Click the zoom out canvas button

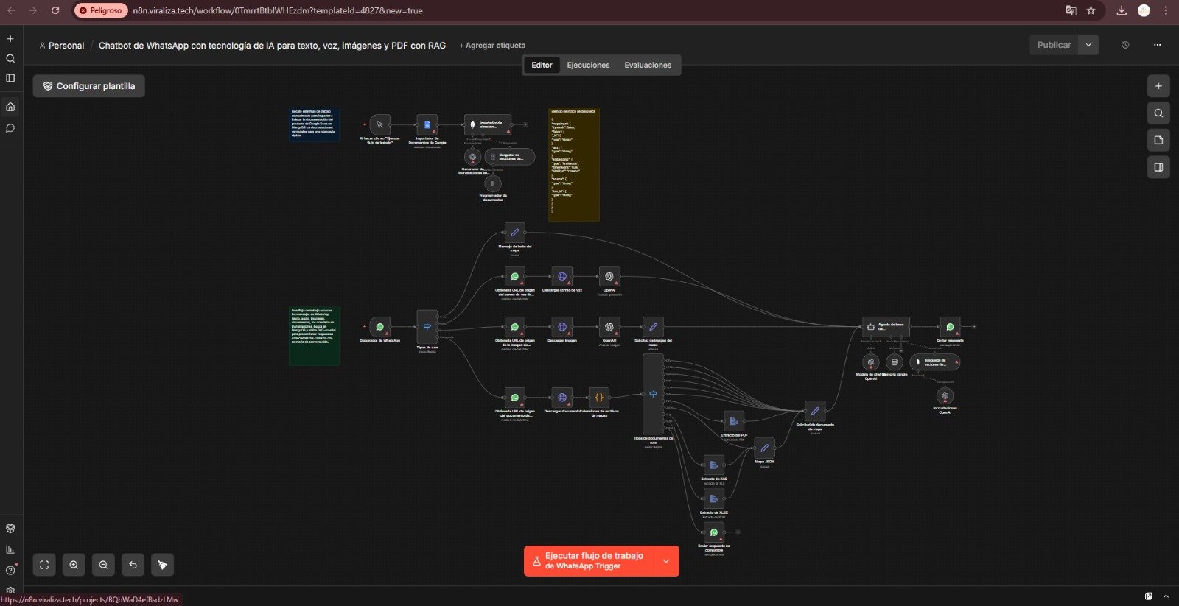pyautogui.click(x=103, y=565)
